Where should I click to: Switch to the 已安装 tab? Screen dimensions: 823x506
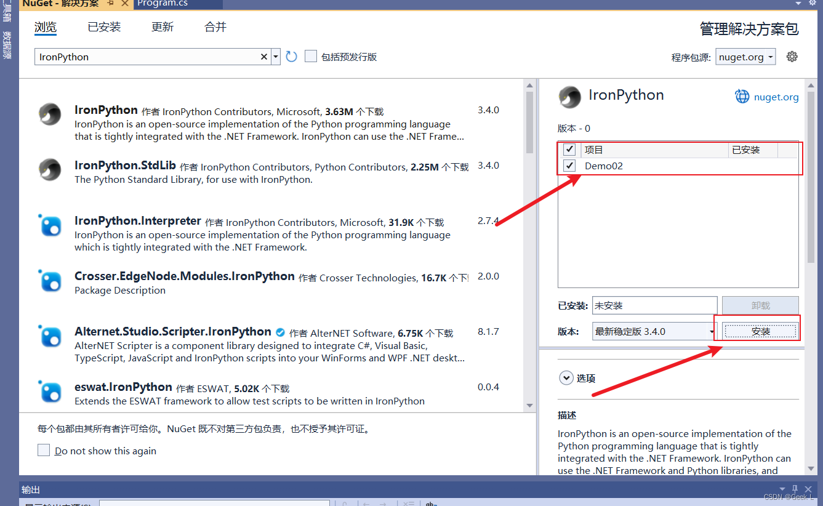click(x=103, y=26)
